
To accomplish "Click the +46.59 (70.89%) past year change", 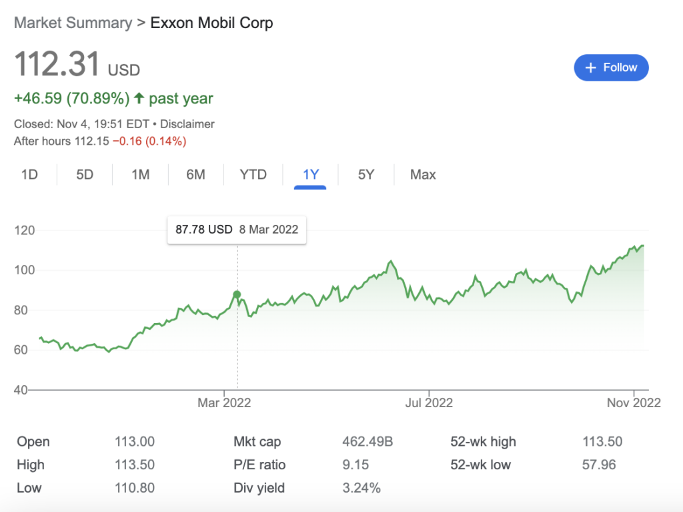I will [x=113, y=99].
